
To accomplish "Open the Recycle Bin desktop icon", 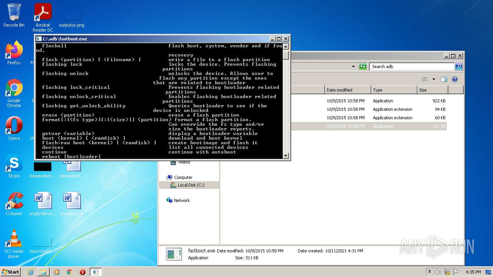I will coord(14,15).
